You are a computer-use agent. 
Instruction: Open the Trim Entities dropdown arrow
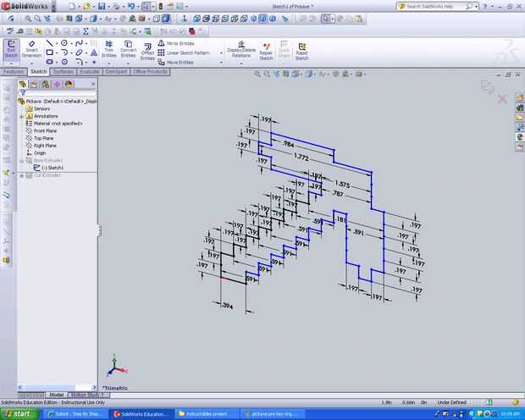[109, 64]
